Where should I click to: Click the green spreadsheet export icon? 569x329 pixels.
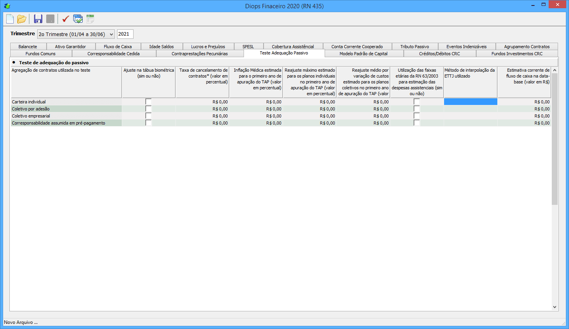point(90,19)
